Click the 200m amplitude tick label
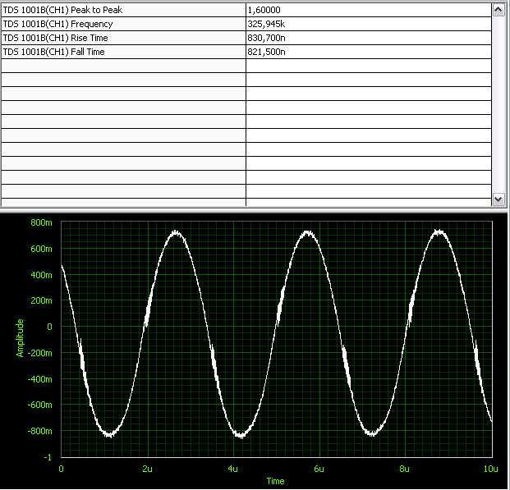The image size is (510, 490). coord(41,300)
